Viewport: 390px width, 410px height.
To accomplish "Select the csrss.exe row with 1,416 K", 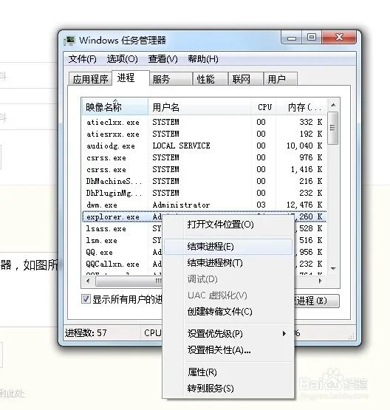I will (x=204, y=169).
